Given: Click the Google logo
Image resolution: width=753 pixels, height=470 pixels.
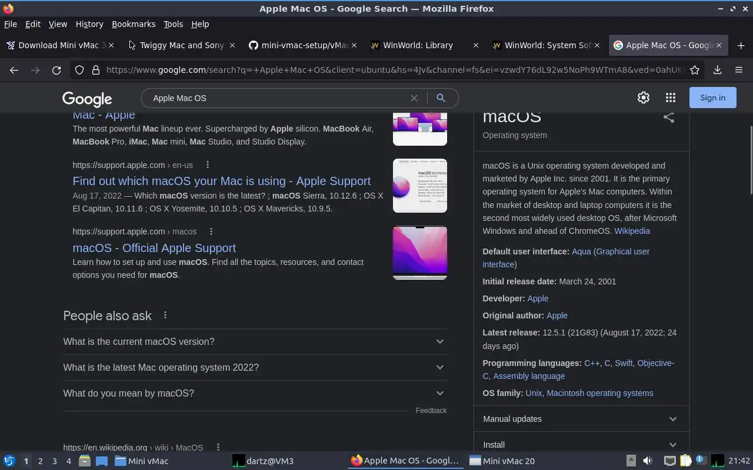Looking at the screenshot, I should (x=87, y=99).
